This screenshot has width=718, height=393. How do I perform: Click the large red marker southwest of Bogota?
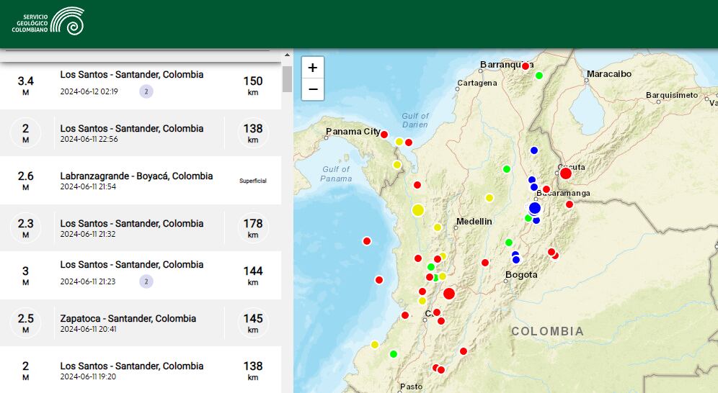coord(448,294)
